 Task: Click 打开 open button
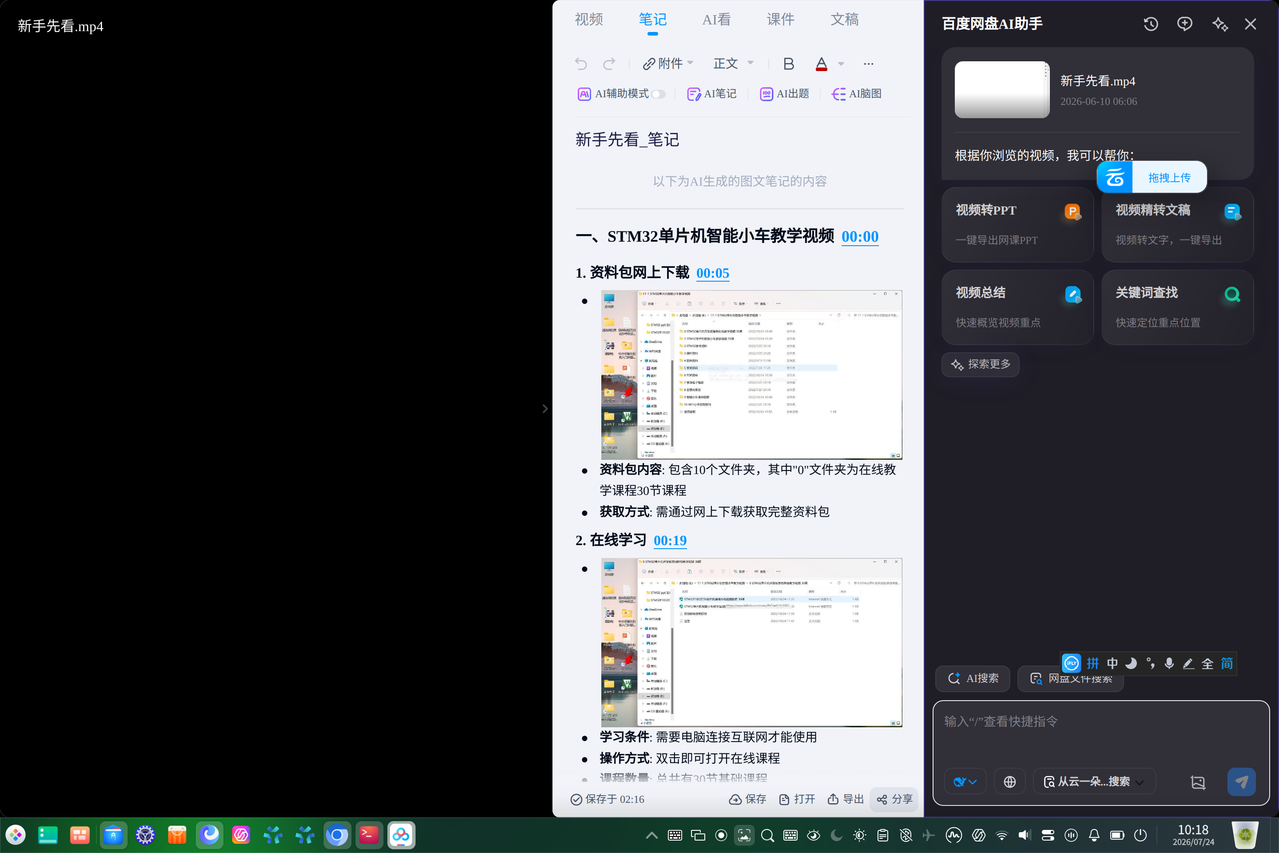pos(797,799)
